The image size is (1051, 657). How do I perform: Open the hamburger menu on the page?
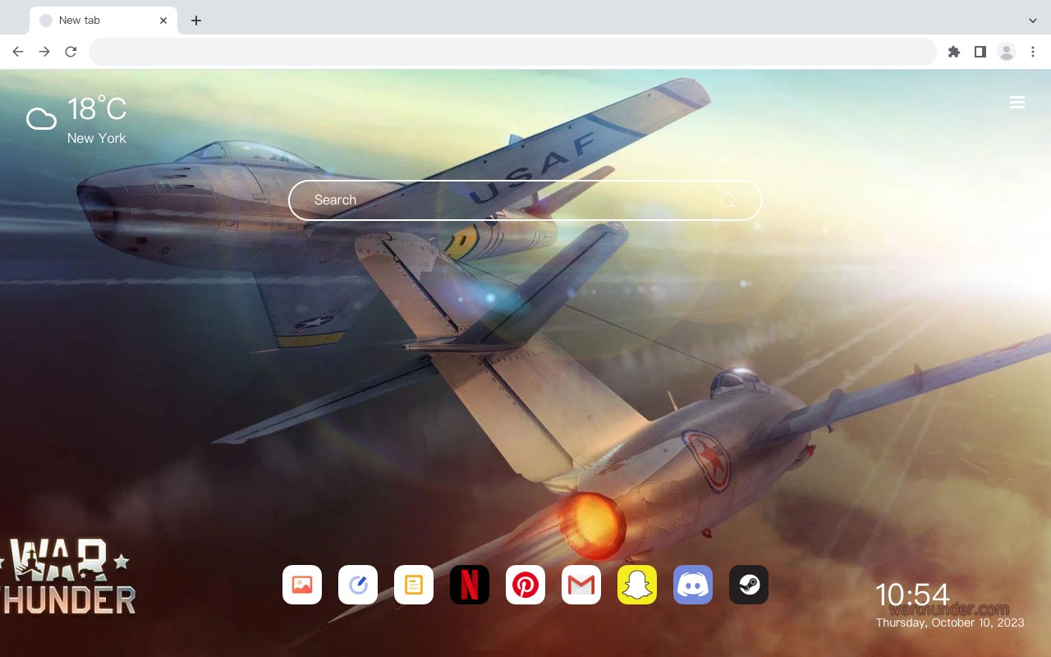[x=1017, y=103]
